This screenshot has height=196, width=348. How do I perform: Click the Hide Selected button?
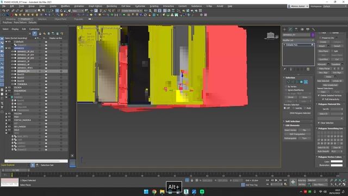click(323, 81)
